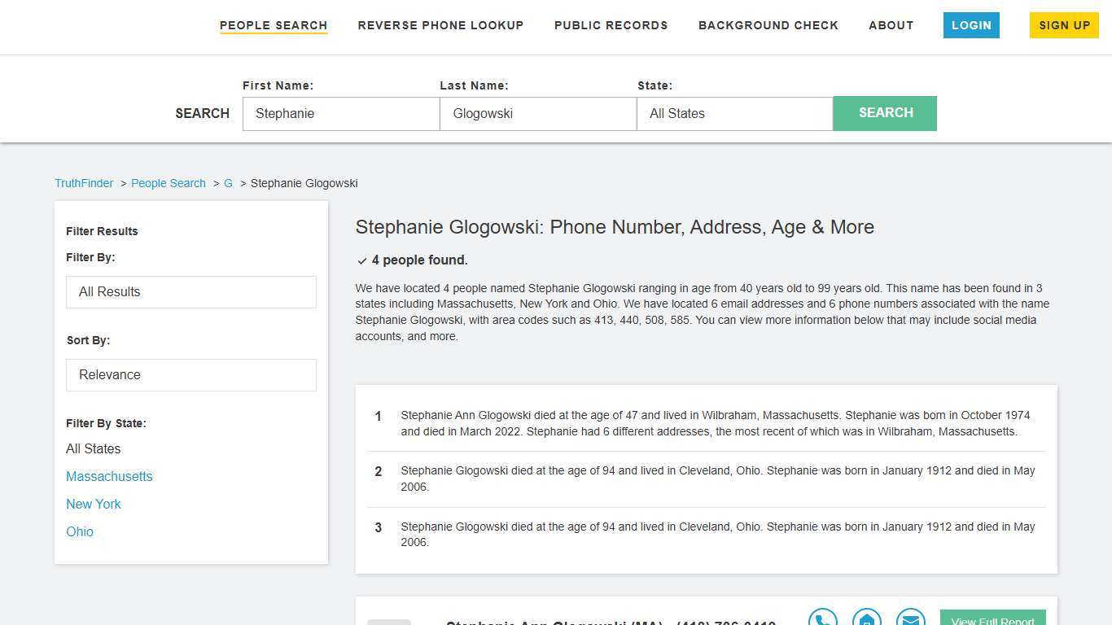Click the address icon in Stephanie's result row
The image size is (1112, 625).
pos(866,618)
